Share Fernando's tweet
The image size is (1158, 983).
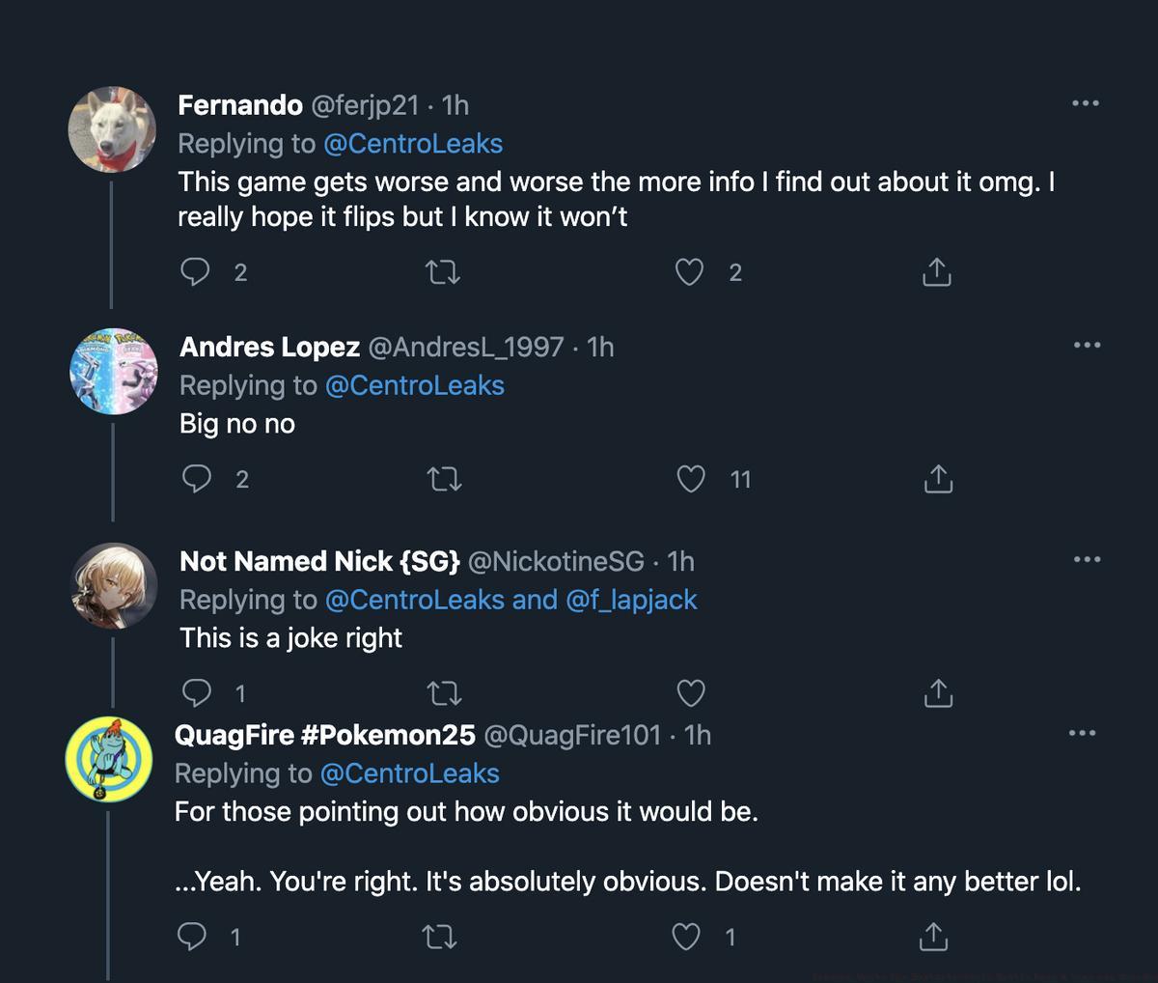[x=937, y=273]
